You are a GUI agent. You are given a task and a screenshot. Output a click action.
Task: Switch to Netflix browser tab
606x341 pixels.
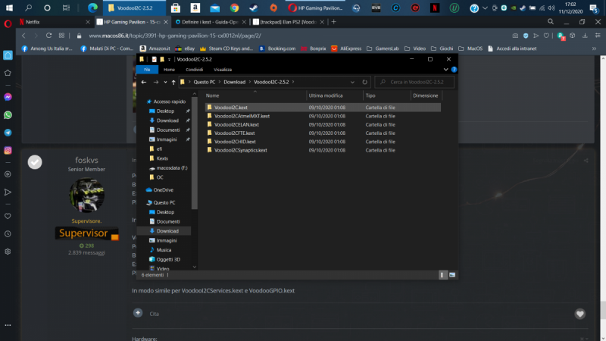[x=54, y=22]
